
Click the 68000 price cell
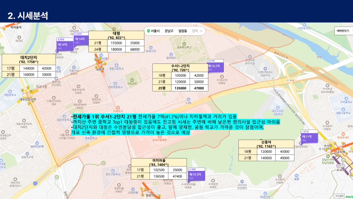point(135,49)
